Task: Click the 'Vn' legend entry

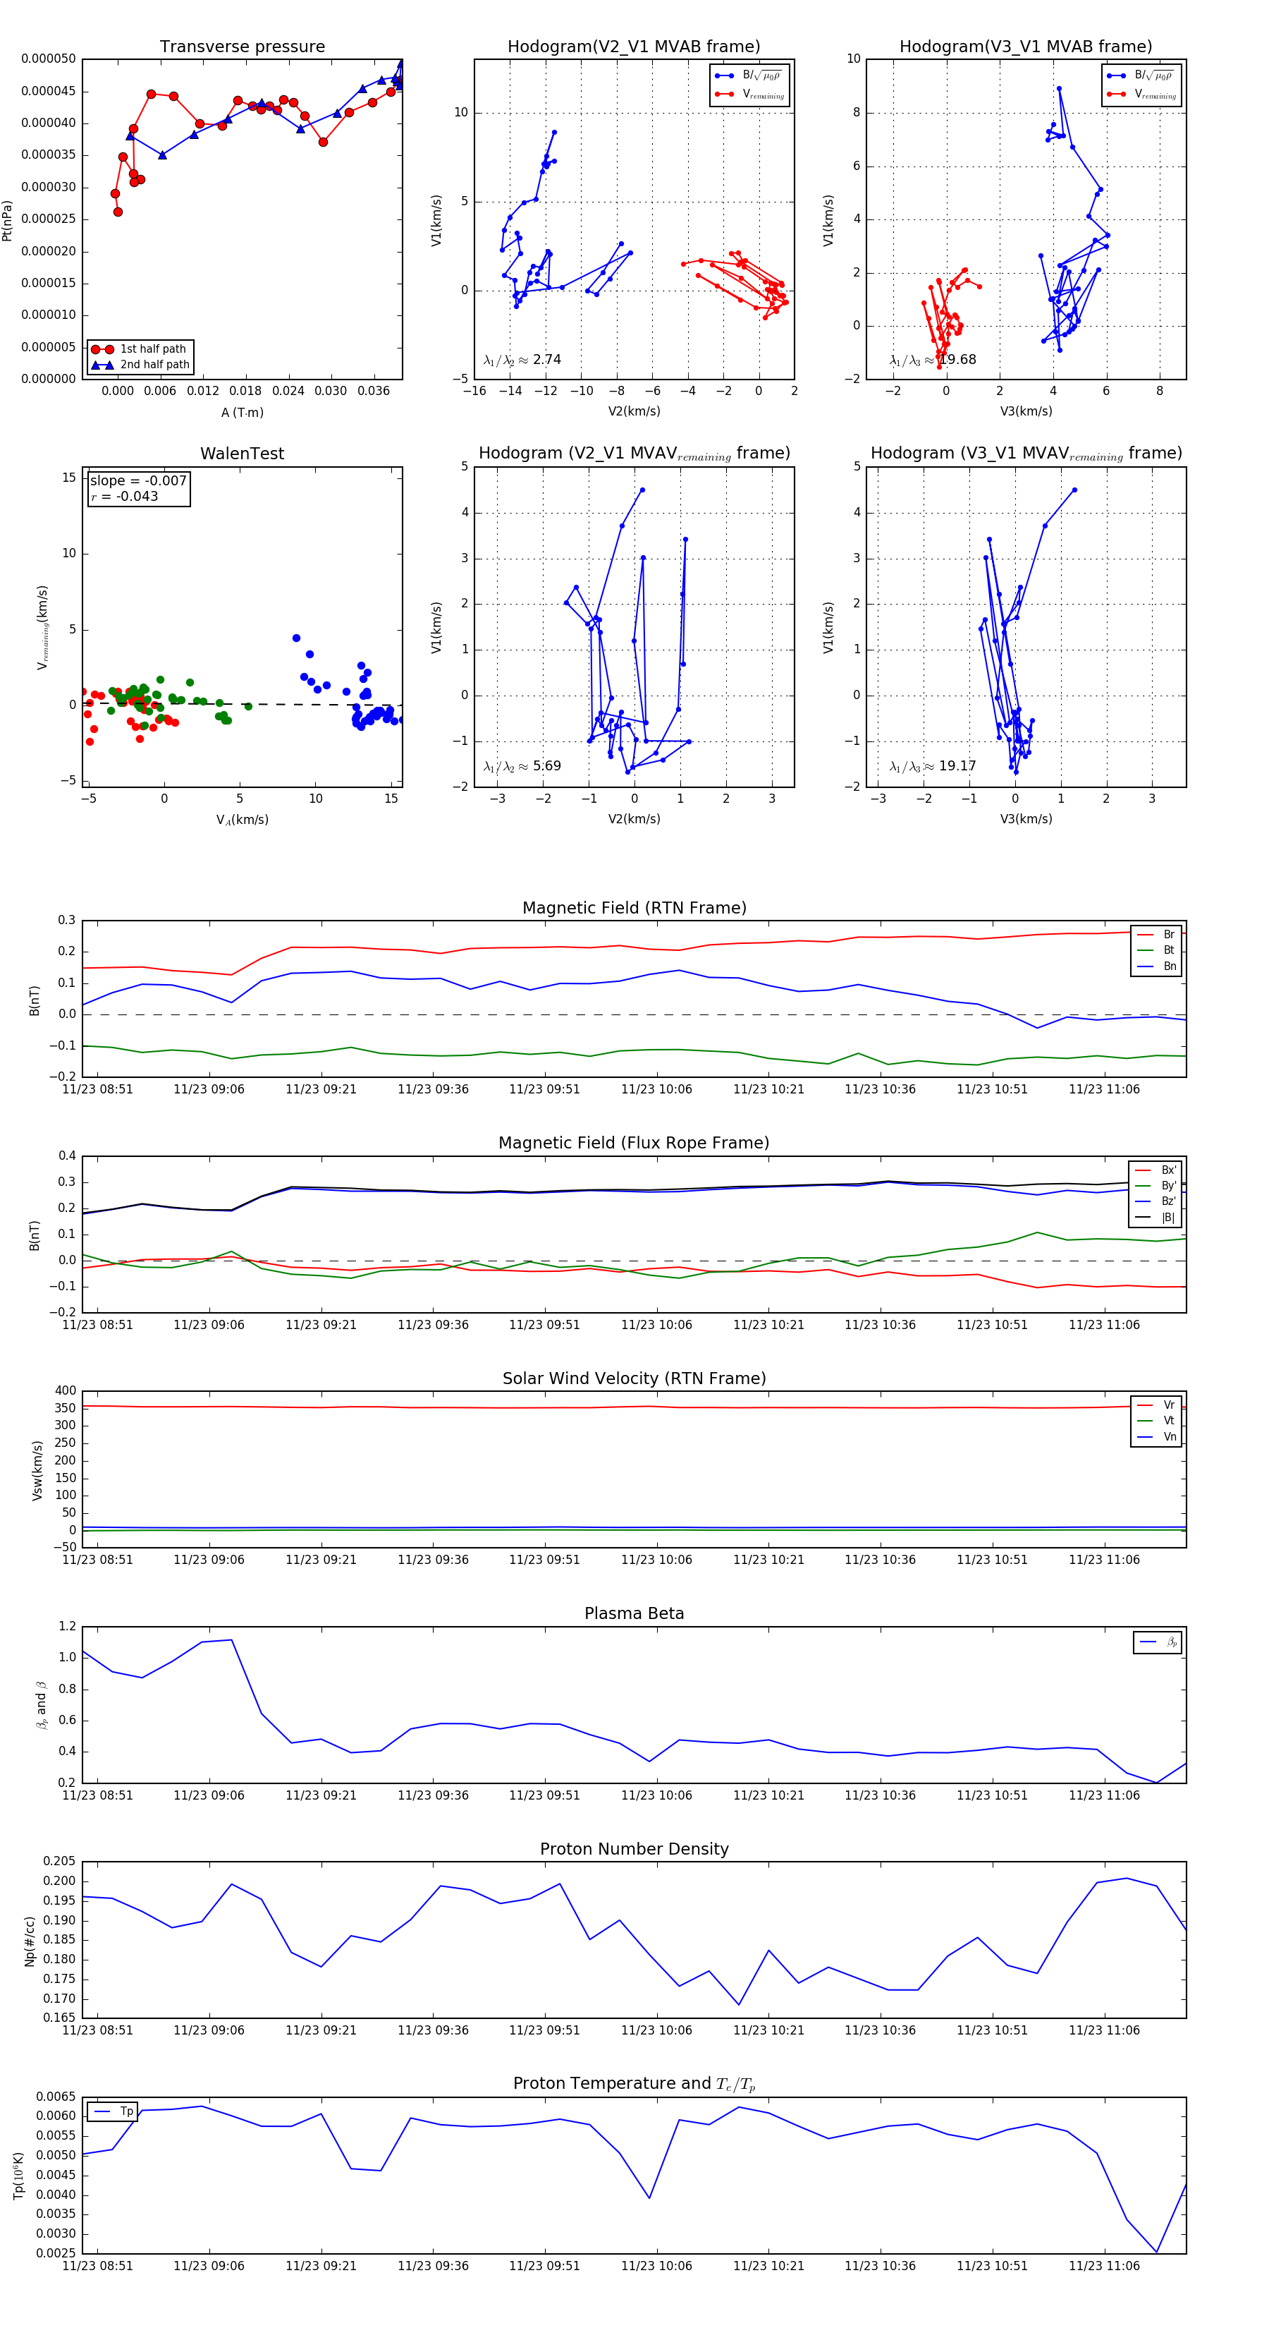Action: point(1157,1437)
